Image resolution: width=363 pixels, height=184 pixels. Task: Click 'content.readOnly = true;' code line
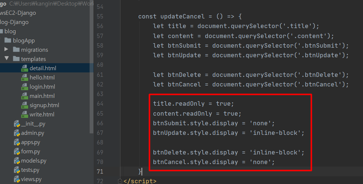point(197,113)
